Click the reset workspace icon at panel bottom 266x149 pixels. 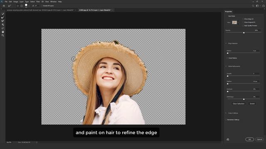(228, 139)
